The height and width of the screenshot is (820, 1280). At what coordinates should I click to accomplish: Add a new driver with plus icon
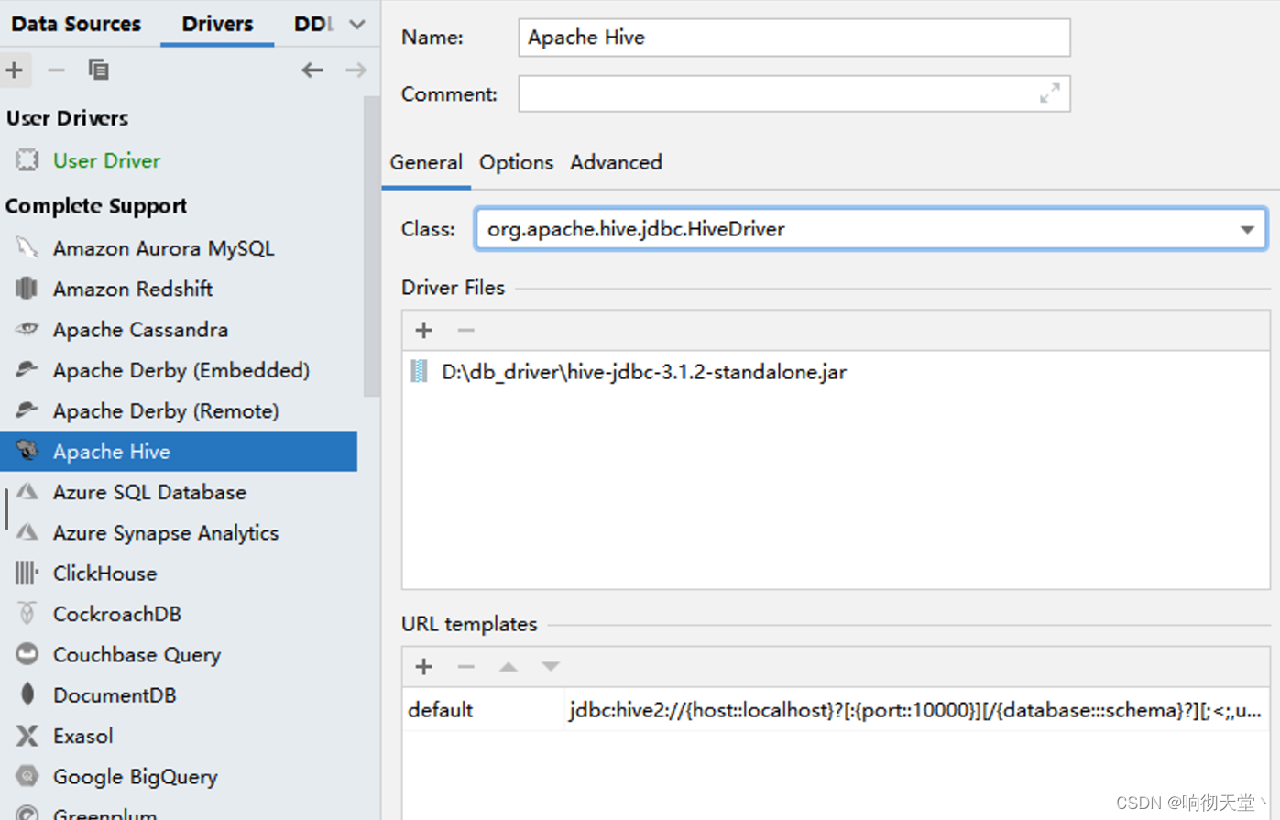tap(15, 70)
